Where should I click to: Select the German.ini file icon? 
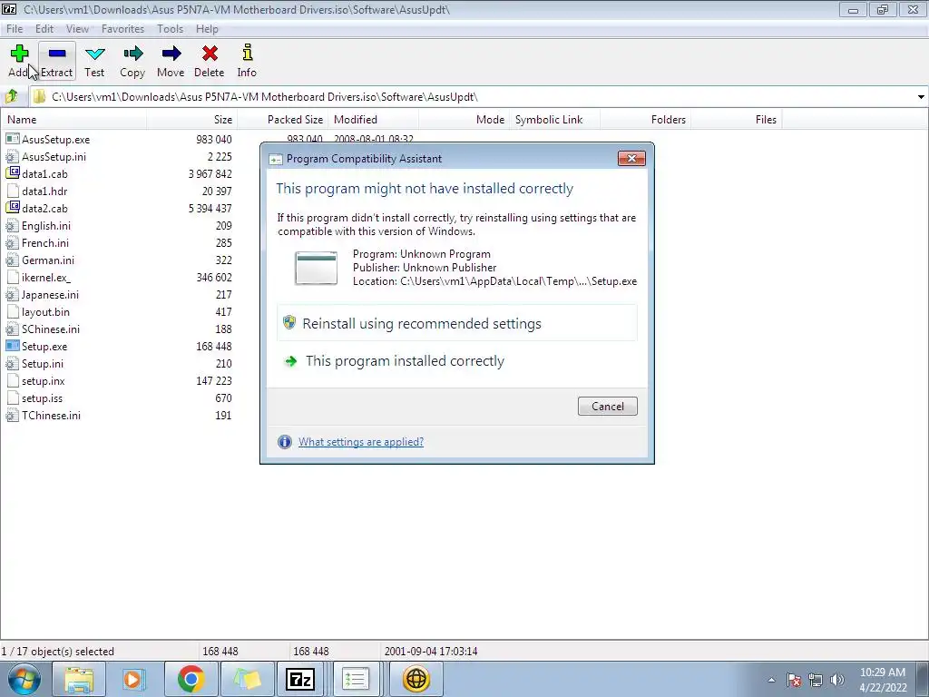click(x=13, y=260)
